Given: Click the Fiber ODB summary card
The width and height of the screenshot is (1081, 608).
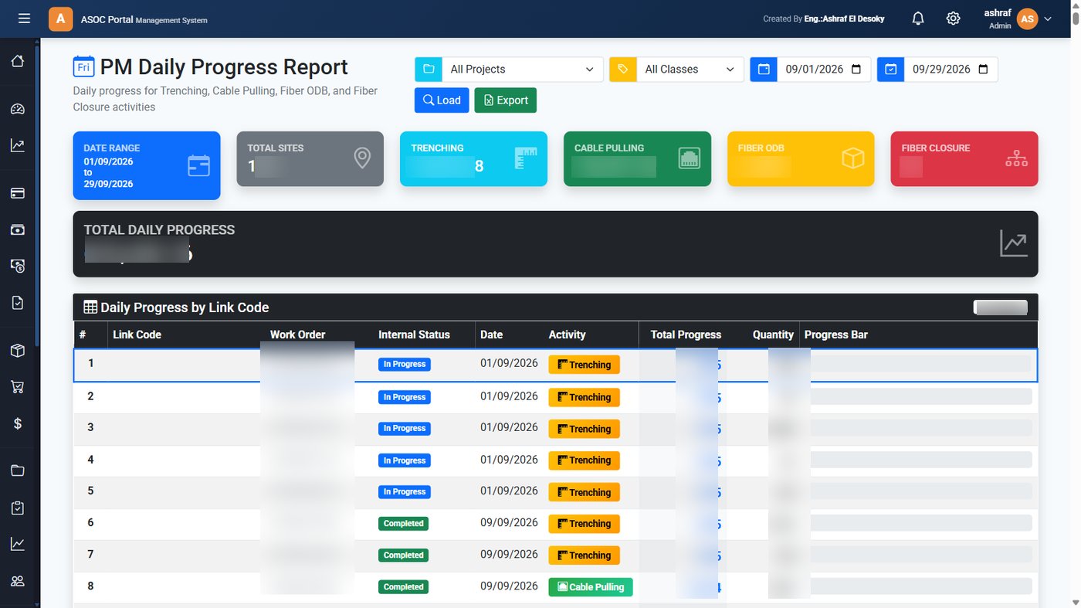Looking at the screenshot, I should pyautogui.click(x=801, y=158).
